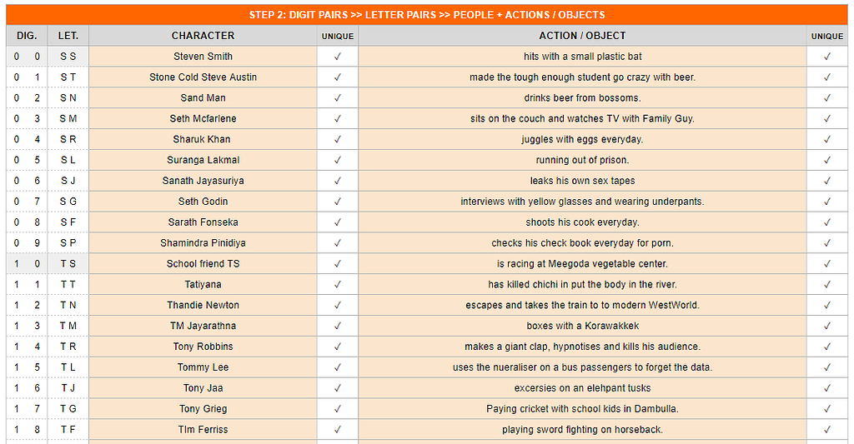Viewport: 854px width, 444px height.
Task: Click character unique checkmark beside Seth Godin
Action: [338, 202]
